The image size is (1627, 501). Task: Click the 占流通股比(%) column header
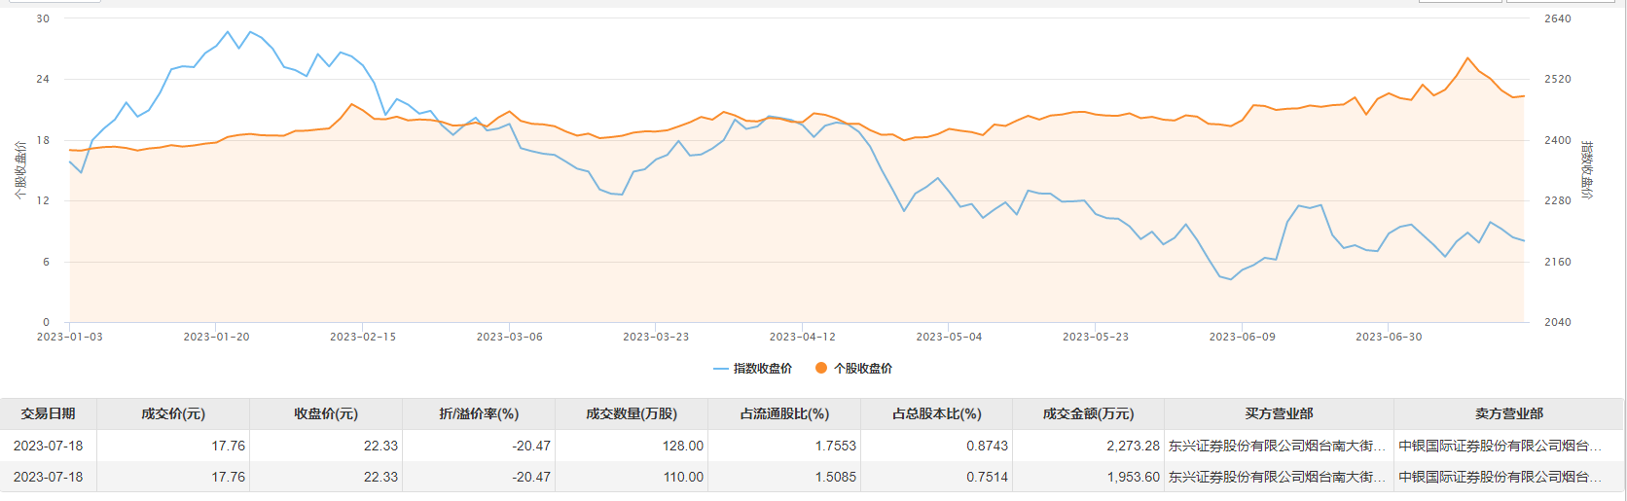[784, 413]
